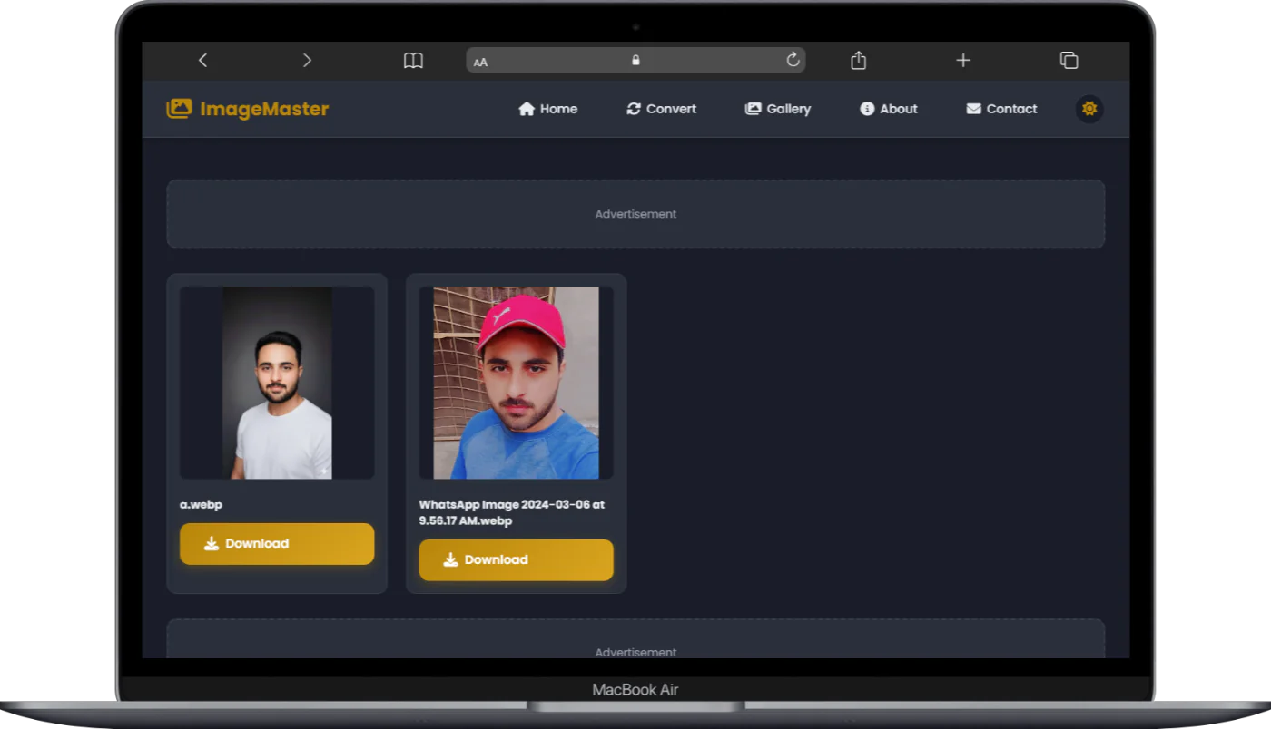Open the share sheet icon
The width and height of the screenshot is (1271, 729).
tap(859, 60)
